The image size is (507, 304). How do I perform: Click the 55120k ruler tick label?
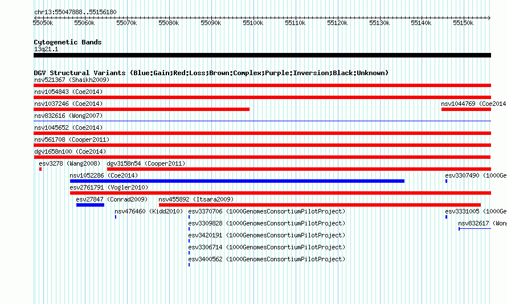click(337, 23)
